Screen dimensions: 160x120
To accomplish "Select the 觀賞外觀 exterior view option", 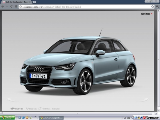I will coord(17,108).
